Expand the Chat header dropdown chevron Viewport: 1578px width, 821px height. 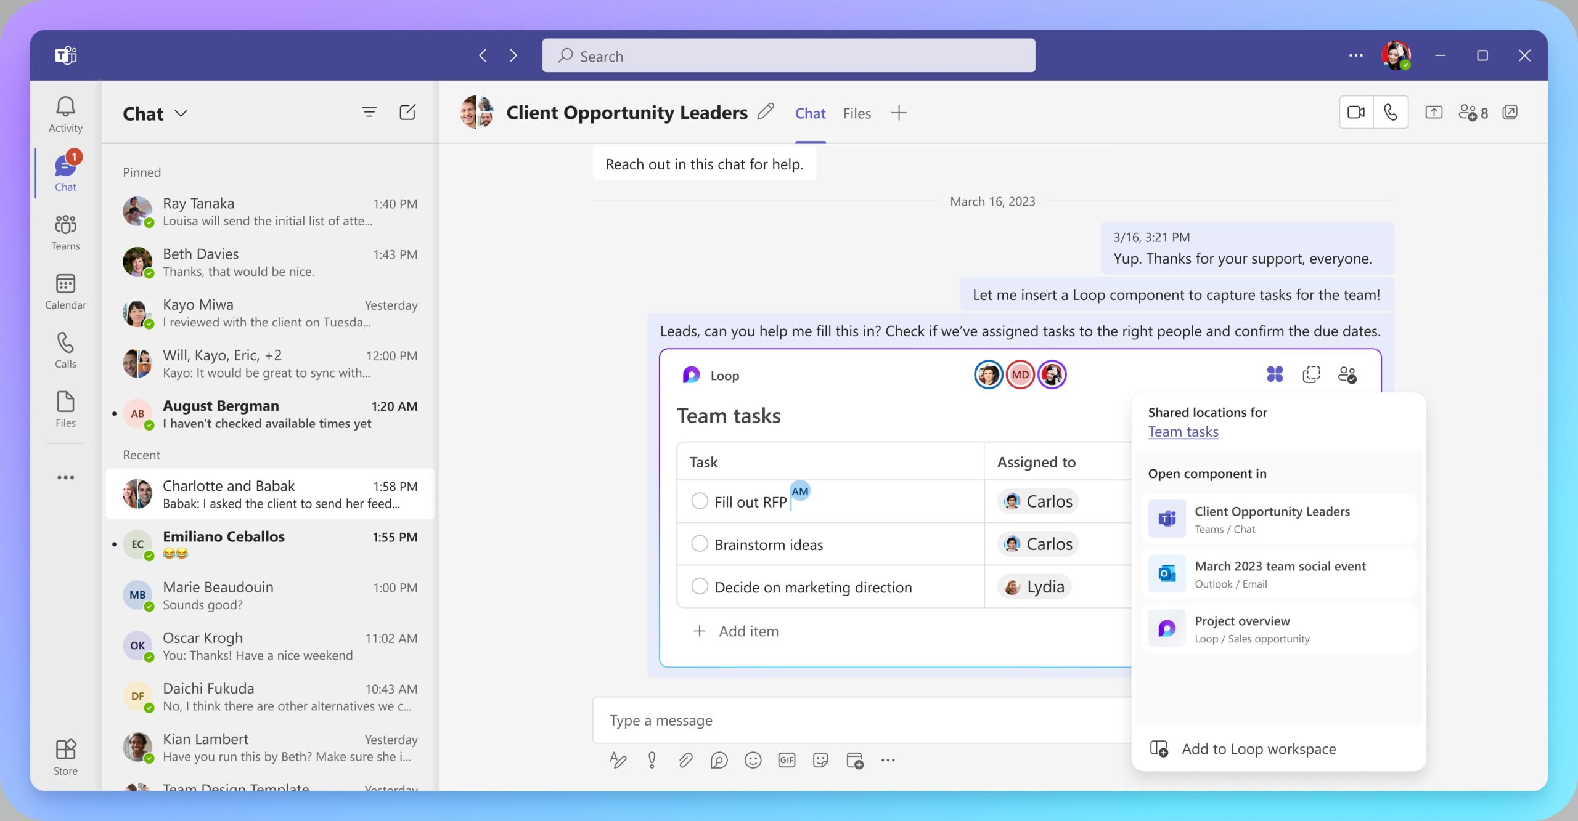click(x=181, y=114)
